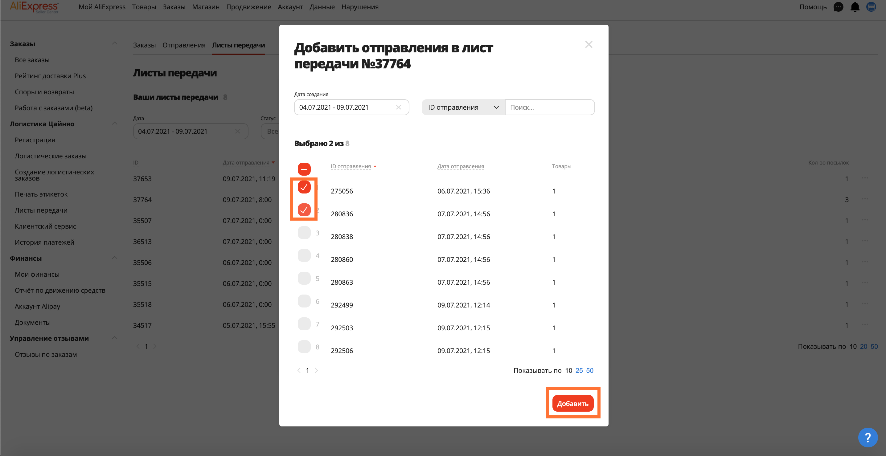Click the AliExpress Seller Center logo
Screen dimensions: 886x456
click(x=34, y=7)
